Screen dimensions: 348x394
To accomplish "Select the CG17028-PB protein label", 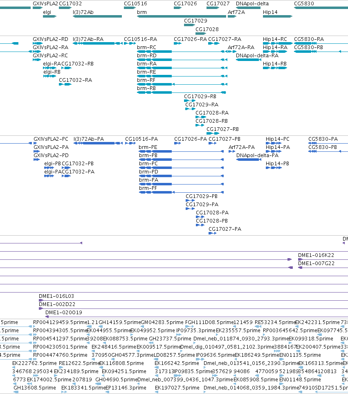I will tap(212, 221).
